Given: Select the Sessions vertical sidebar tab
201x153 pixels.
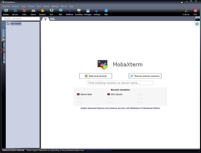Looking at the screenshot, I should point(4,35).
